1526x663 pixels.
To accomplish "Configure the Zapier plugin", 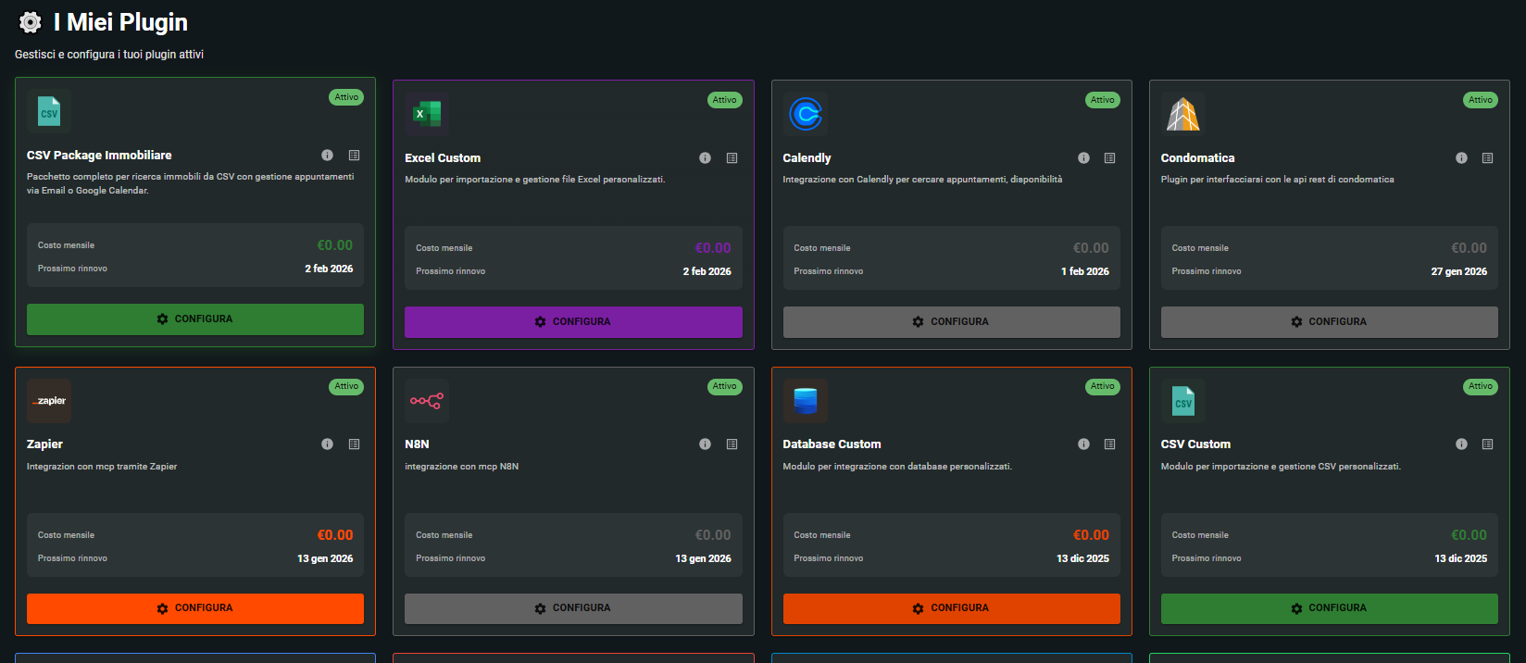I will coord(195,608).
